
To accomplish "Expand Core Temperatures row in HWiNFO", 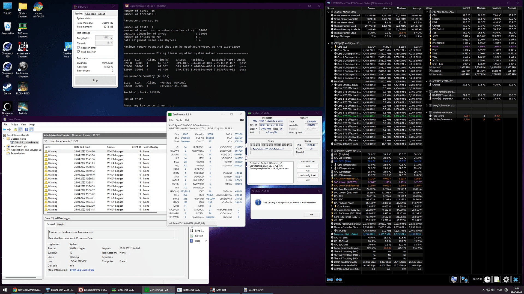I will (332, 165).
